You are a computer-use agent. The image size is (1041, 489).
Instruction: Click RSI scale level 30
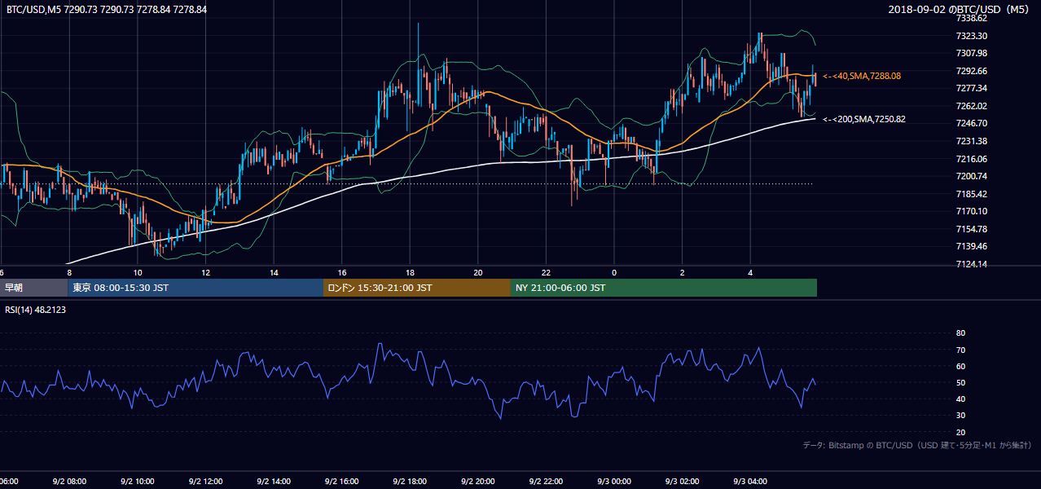(x=960, y=416)
